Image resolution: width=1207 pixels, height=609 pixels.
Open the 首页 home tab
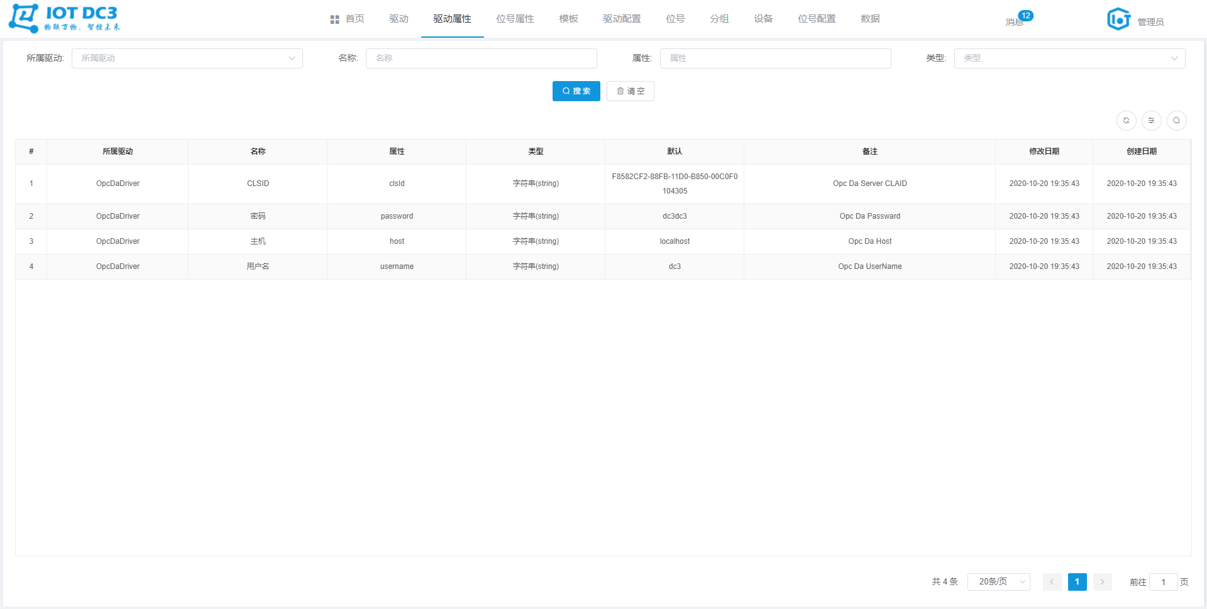coord(347,19)
